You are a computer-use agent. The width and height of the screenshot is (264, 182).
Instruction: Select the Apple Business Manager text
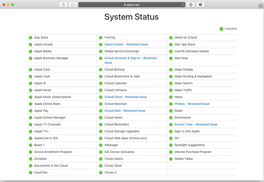51,58
